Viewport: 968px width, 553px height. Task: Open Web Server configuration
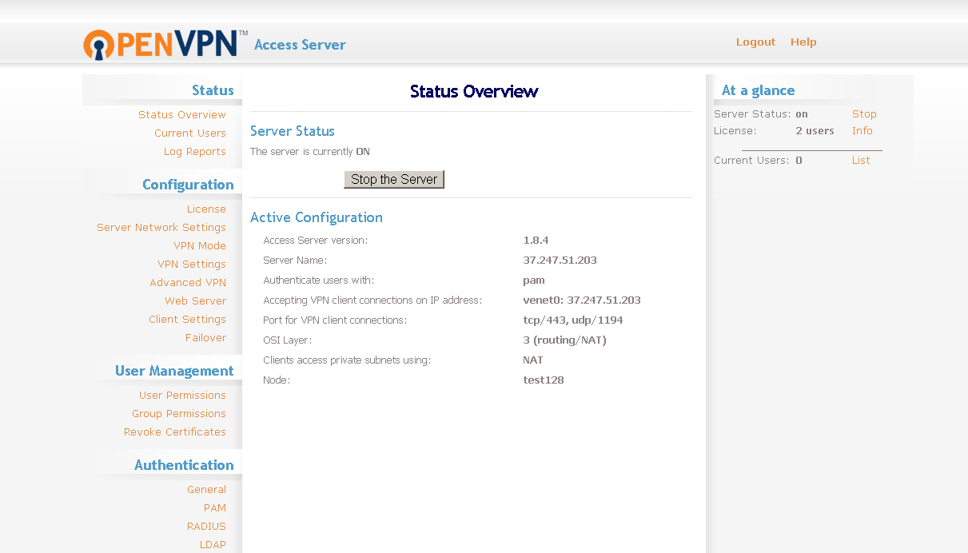[196, 301]
